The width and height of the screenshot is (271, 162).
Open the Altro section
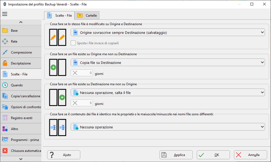click(21, 129)
